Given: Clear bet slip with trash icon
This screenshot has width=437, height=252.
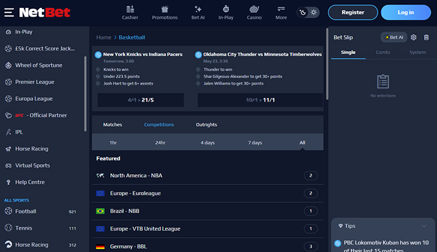Looking at the screenshot, I should [x=426, y=37].
